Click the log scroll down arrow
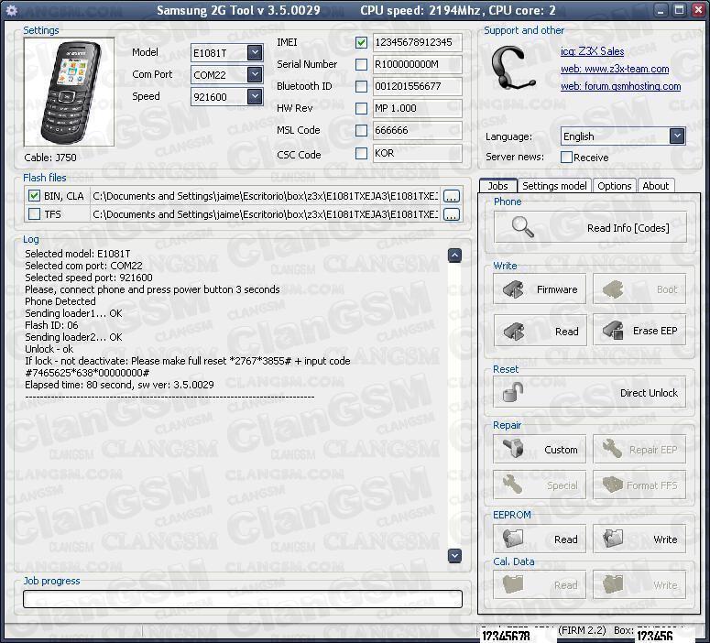This screenshot has width=710, height=643. [454, 555]
